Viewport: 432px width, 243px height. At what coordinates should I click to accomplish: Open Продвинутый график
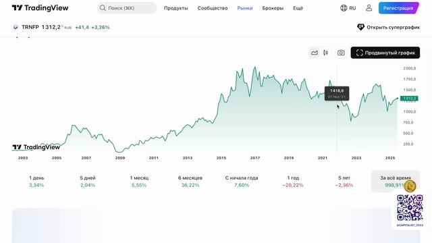385,53
